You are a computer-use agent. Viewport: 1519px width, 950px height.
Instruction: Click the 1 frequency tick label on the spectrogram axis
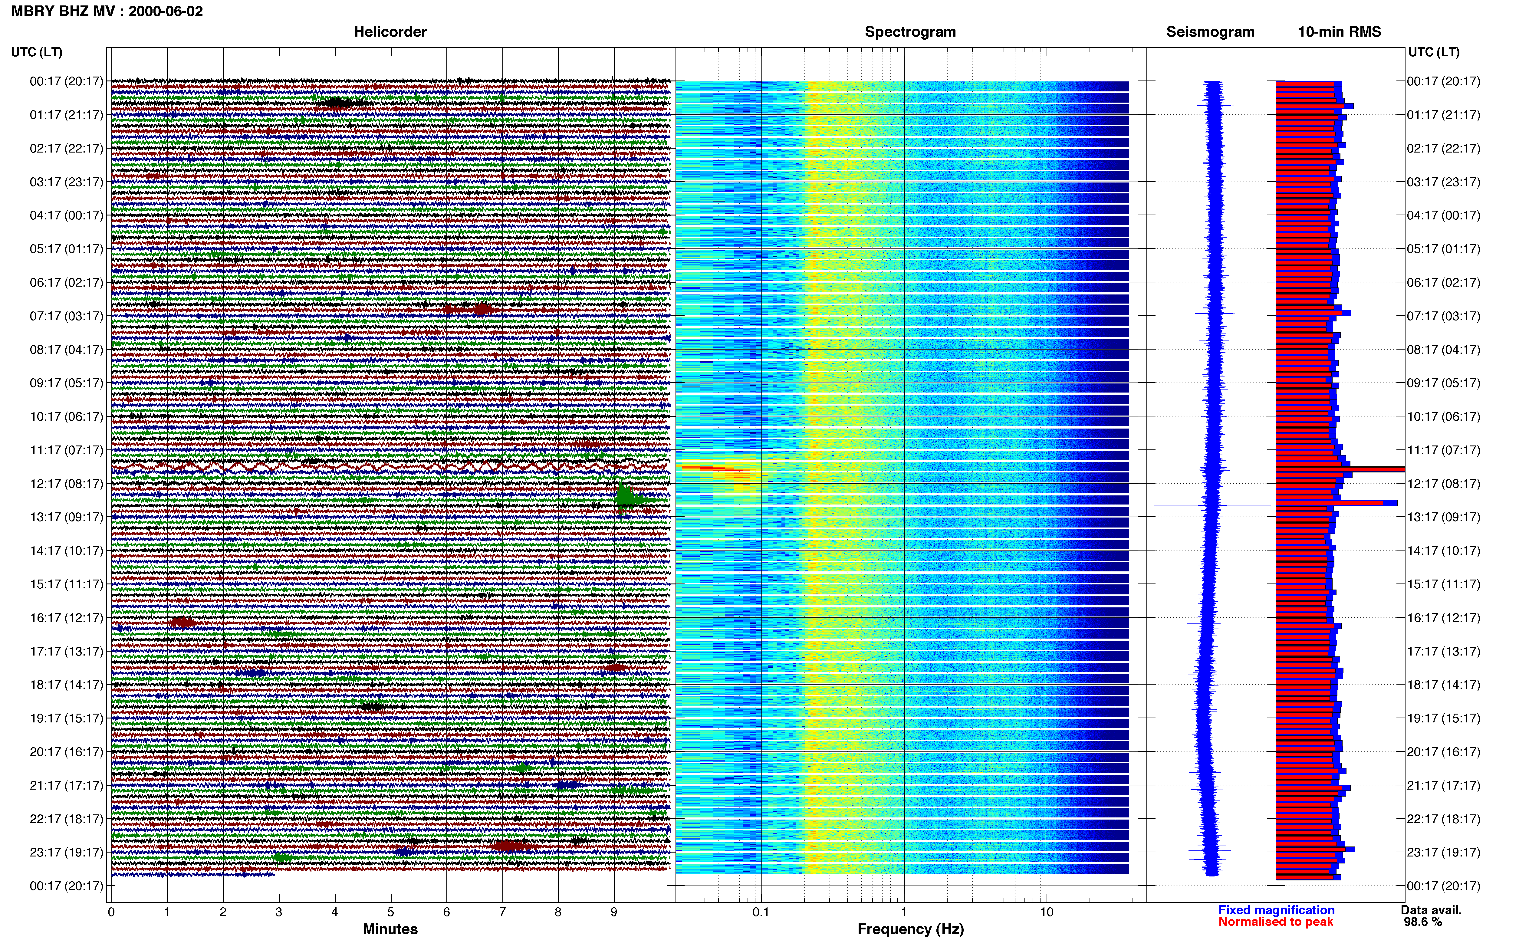pos(904,912)
